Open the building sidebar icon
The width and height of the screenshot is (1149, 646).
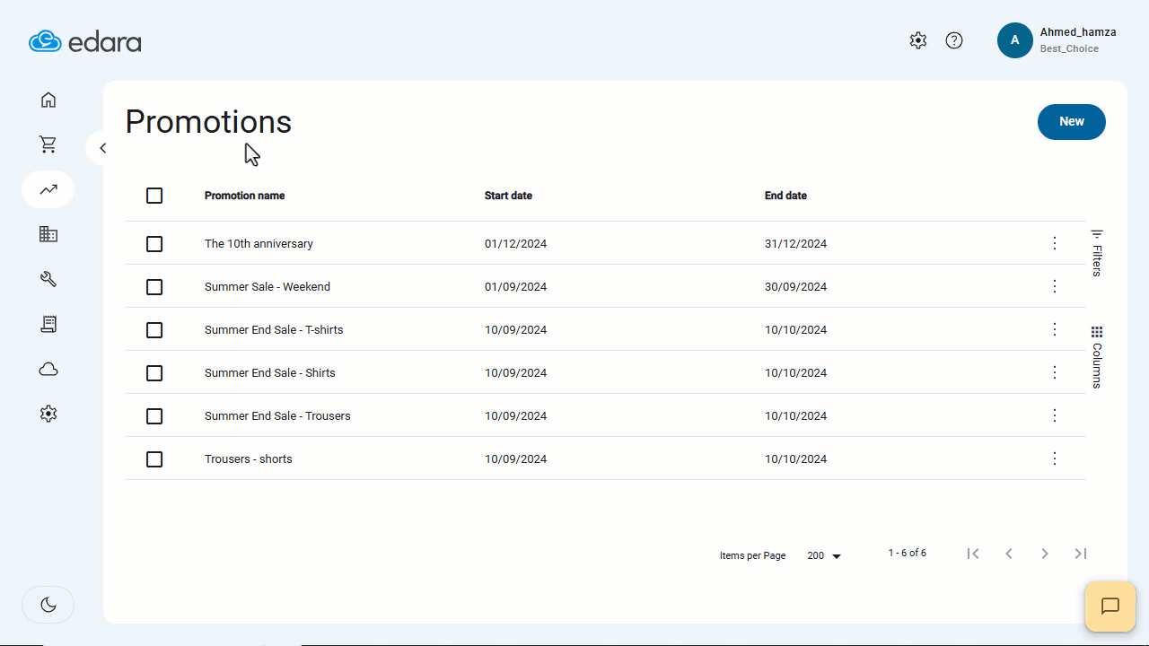(48, 234)
